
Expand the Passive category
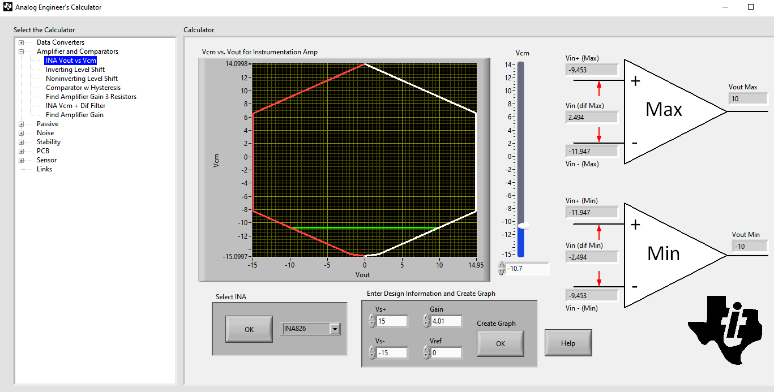click(x=21, y=123)
